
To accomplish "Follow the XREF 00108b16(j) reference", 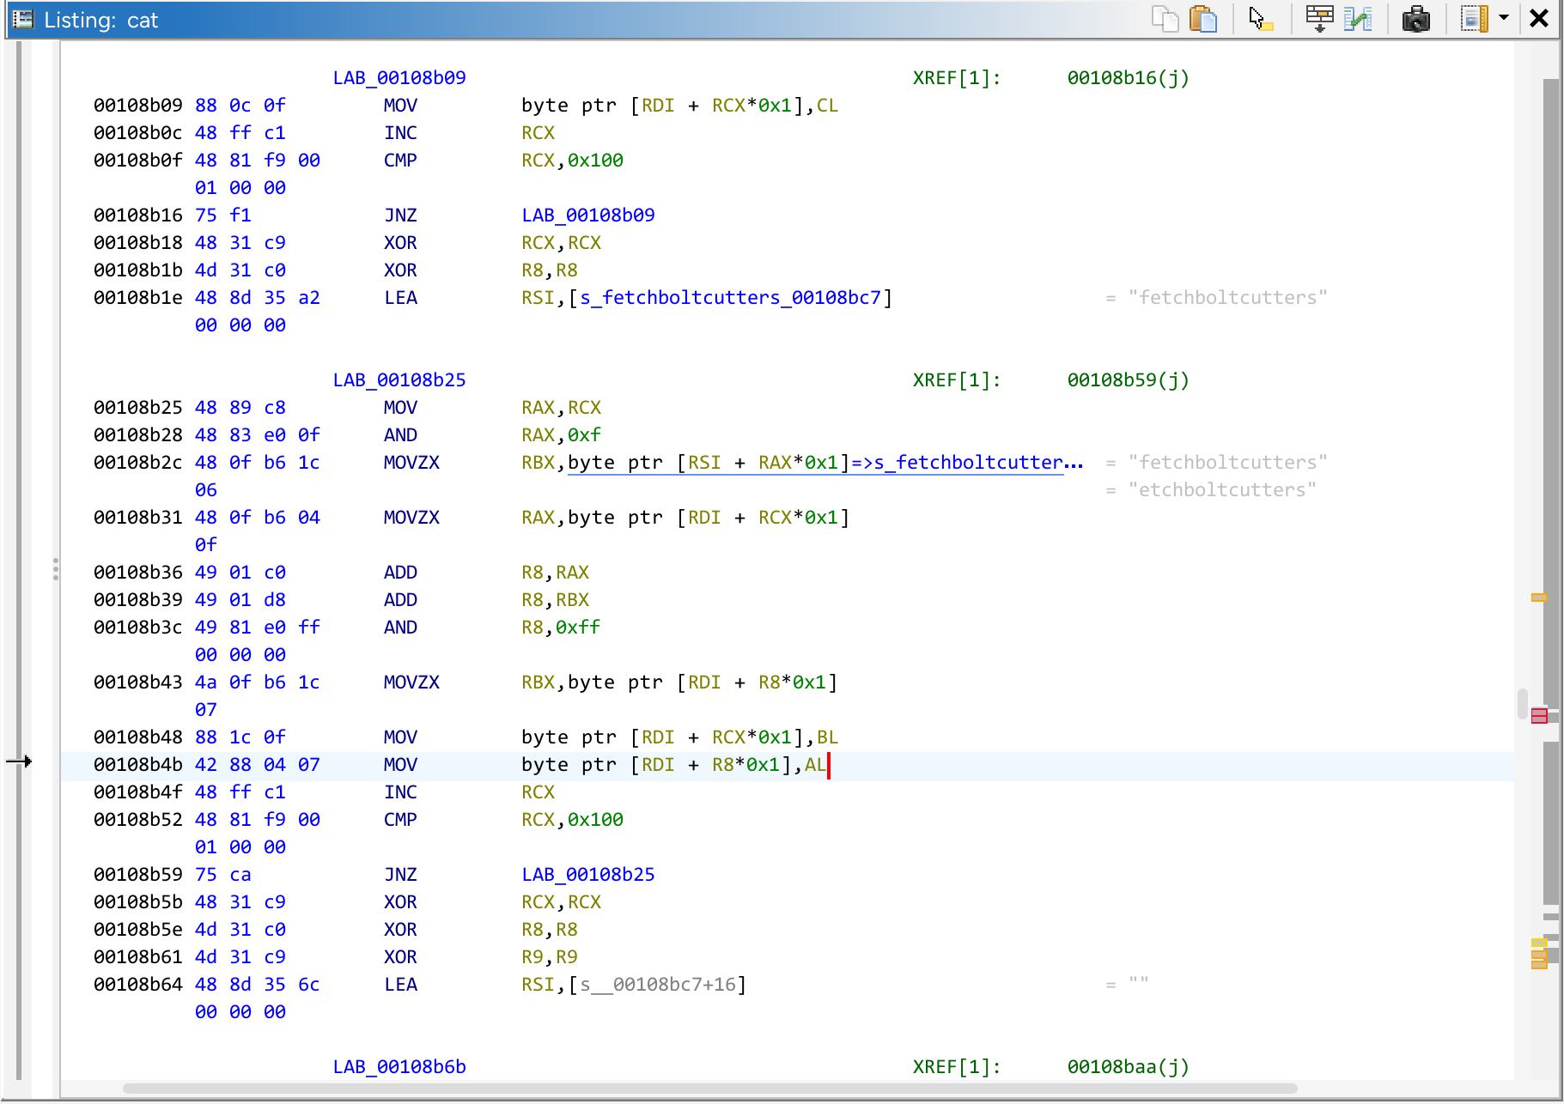I will click(x=1128, y=77).
